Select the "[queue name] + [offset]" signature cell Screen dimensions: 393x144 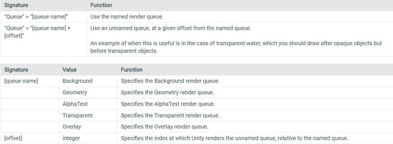click(44, 40)
